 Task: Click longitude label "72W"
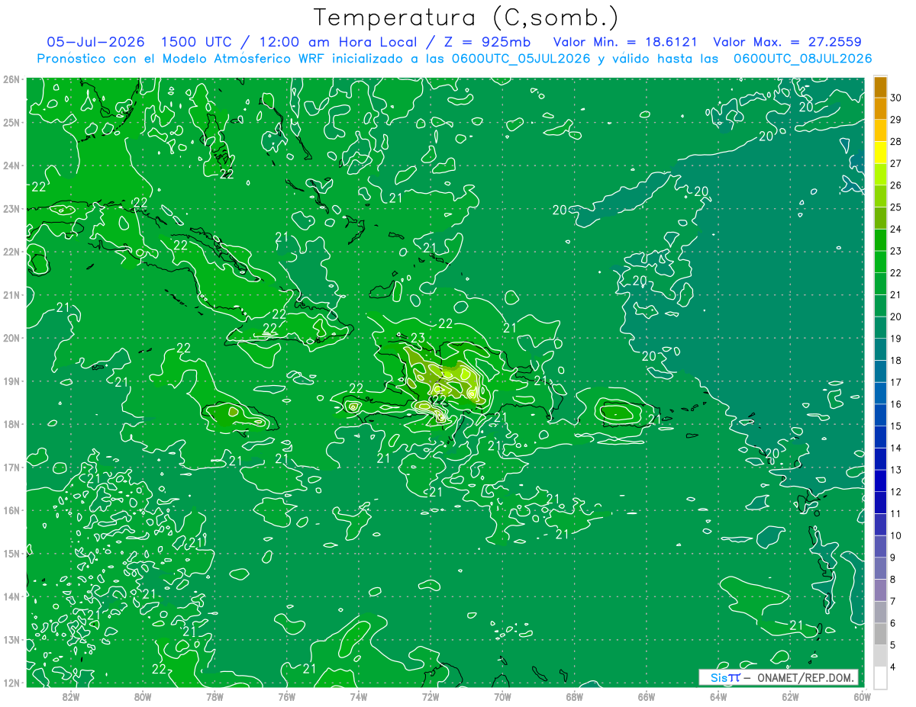(431, 696)
